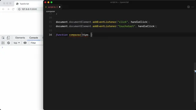Split the editor to the right
Image resolution: width=196 pixels, height=110 pixels.
[x=189, y=7]
